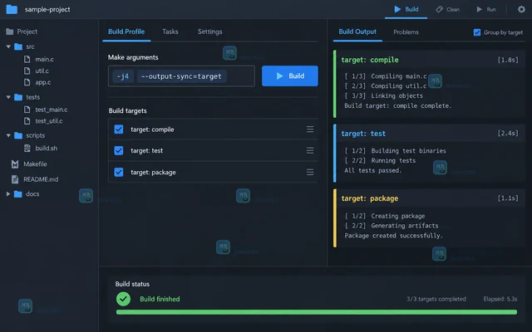Click the tests folder icon
The image size is (532, 332).
18,97
